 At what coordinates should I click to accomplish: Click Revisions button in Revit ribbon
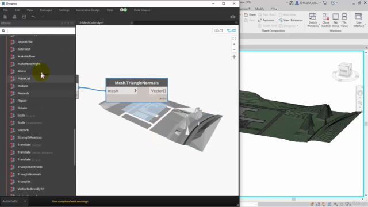coord(266,21)
